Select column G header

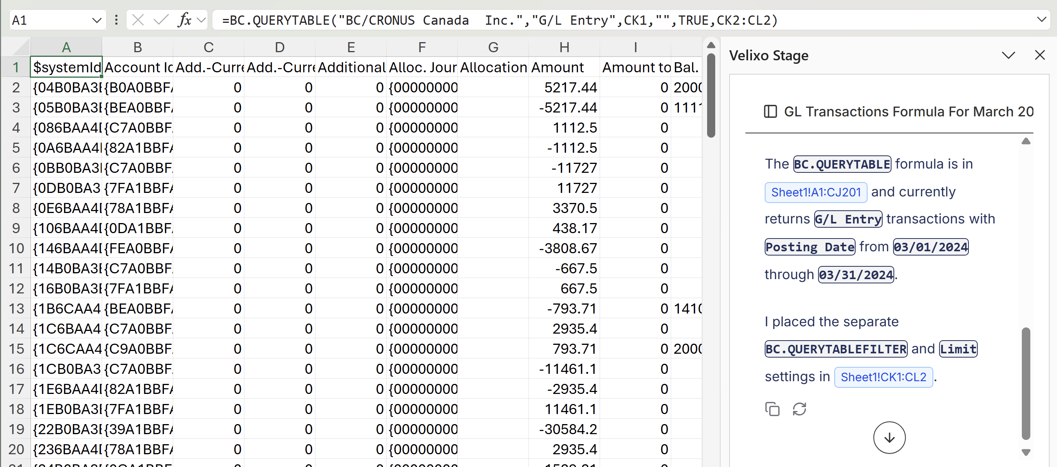pos(493,47)
